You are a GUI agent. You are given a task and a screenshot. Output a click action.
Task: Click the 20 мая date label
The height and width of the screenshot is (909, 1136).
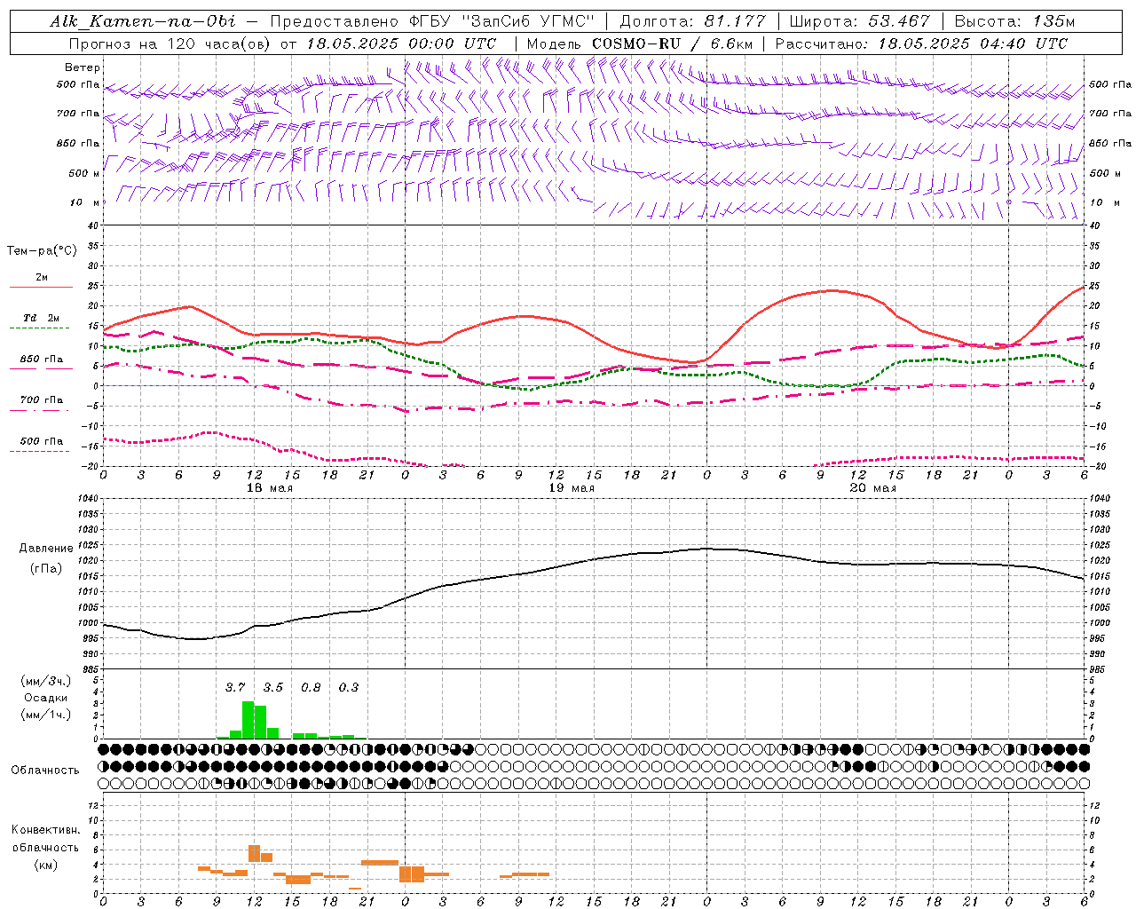[873, 488]
